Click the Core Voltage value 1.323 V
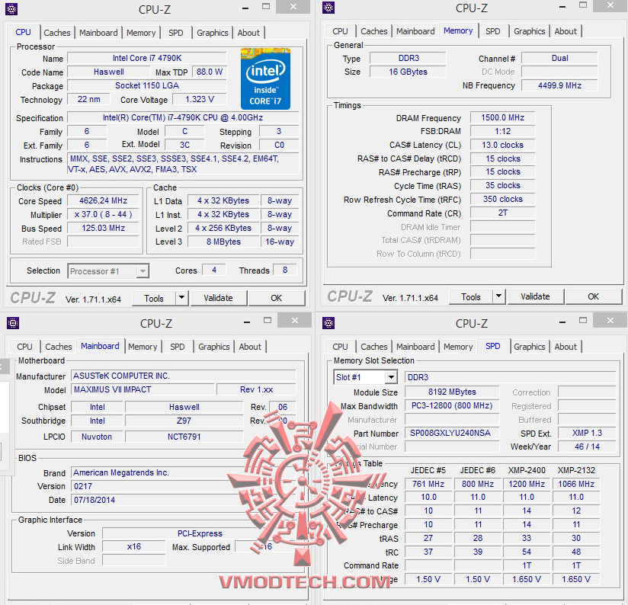Image resolution: width=628 pixels, height=605 pixels. point(200,99)
